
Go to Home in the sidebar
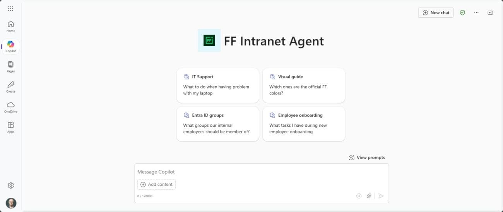[10, 26]
